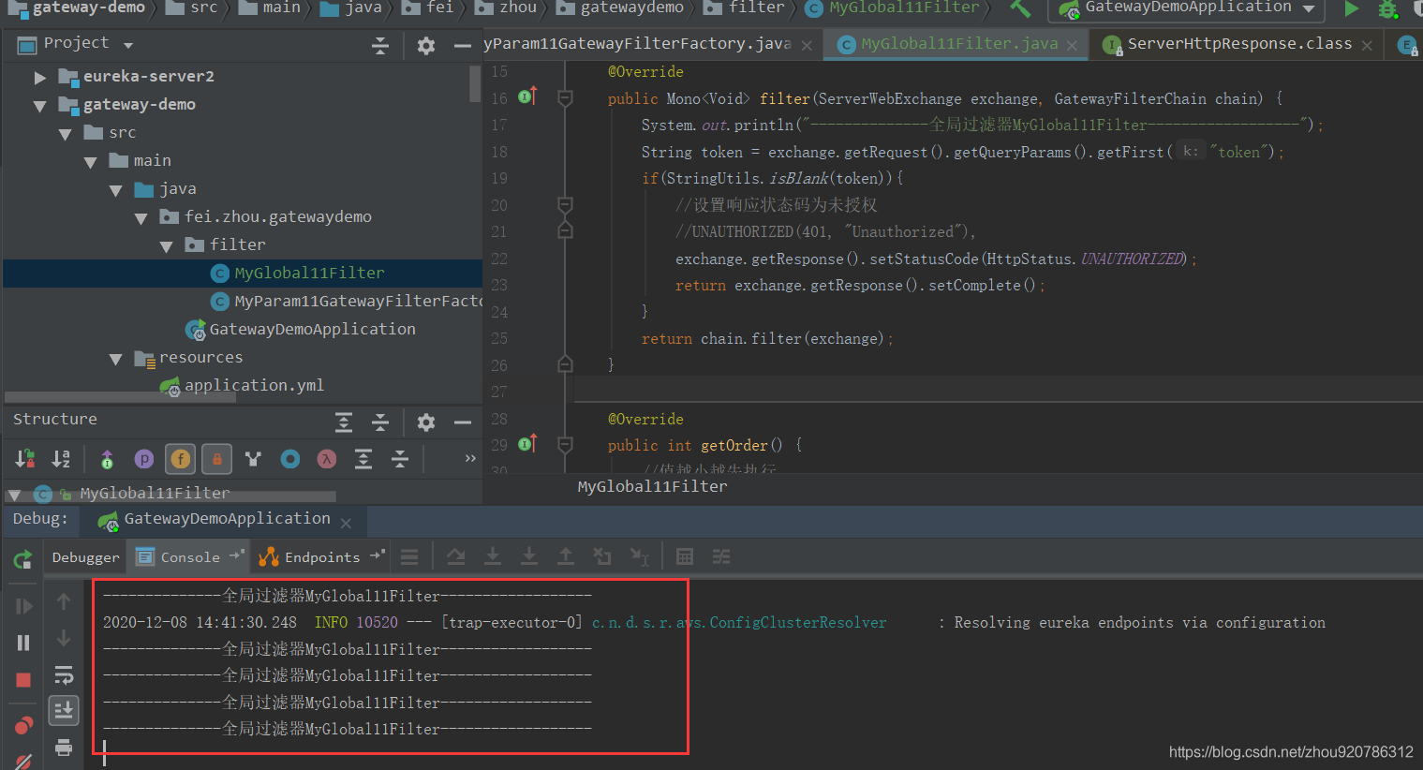Image resolution: width=1423 pixels, height=770 pixels.
Task: Collapse the filter package node
Action: (166, 246)
